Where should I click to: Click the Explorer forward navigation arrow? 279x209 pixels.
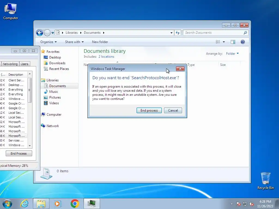[x=47, y=33]
